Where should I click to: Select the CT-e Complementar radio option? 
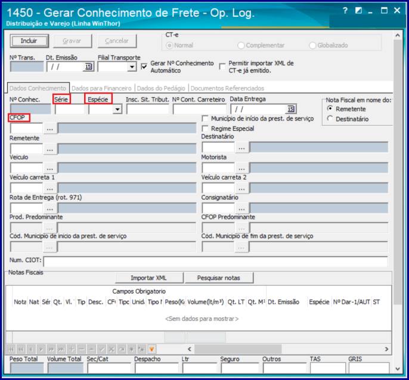[241, 45]
